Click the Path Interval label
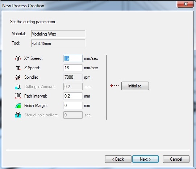This screenshot has height=169, width=196. 36,96
